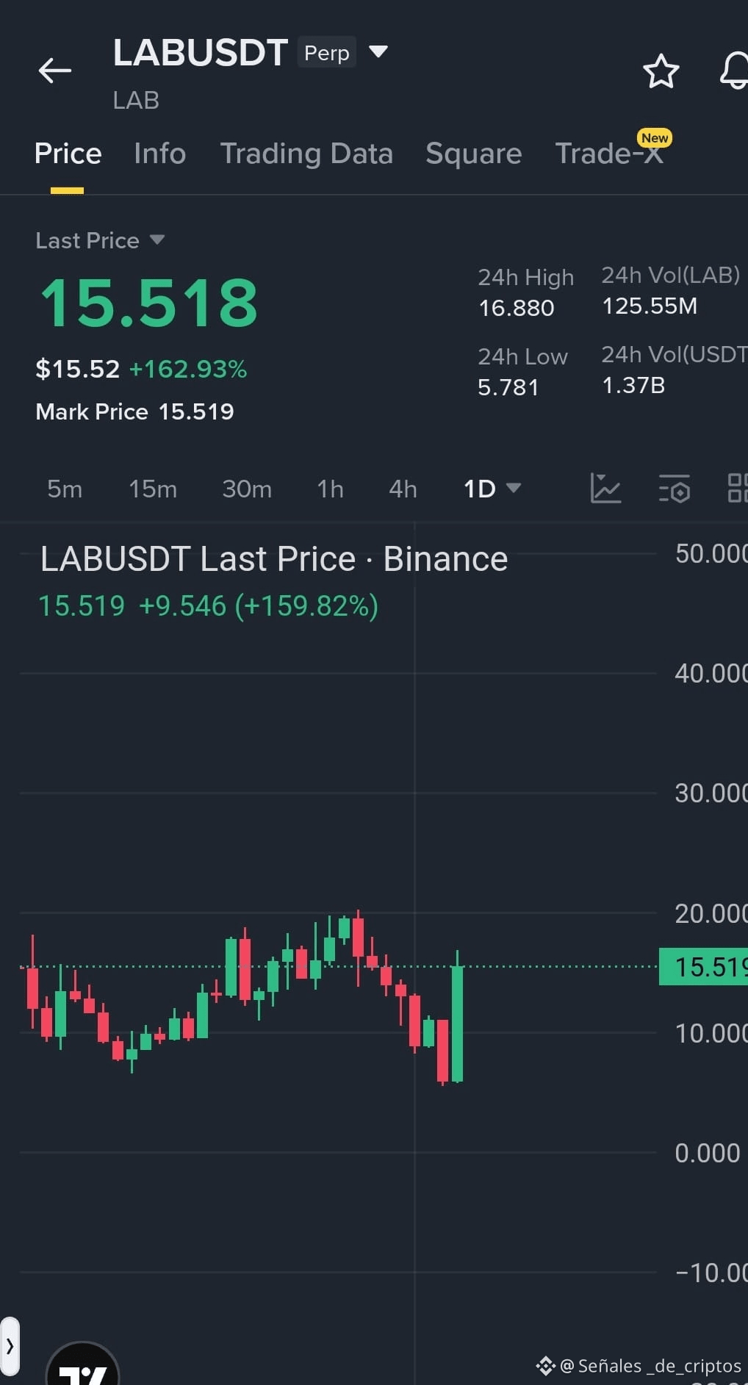
Task: Tap the New badge on Trade-X
Action: (x=655, y=137)
